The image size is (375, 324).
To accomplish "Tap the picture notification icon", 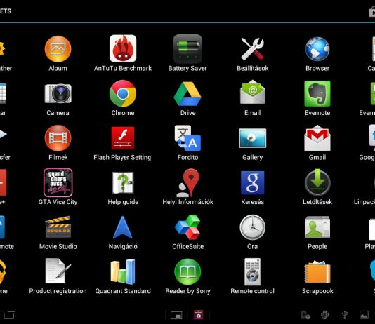I will coord(364,315).
